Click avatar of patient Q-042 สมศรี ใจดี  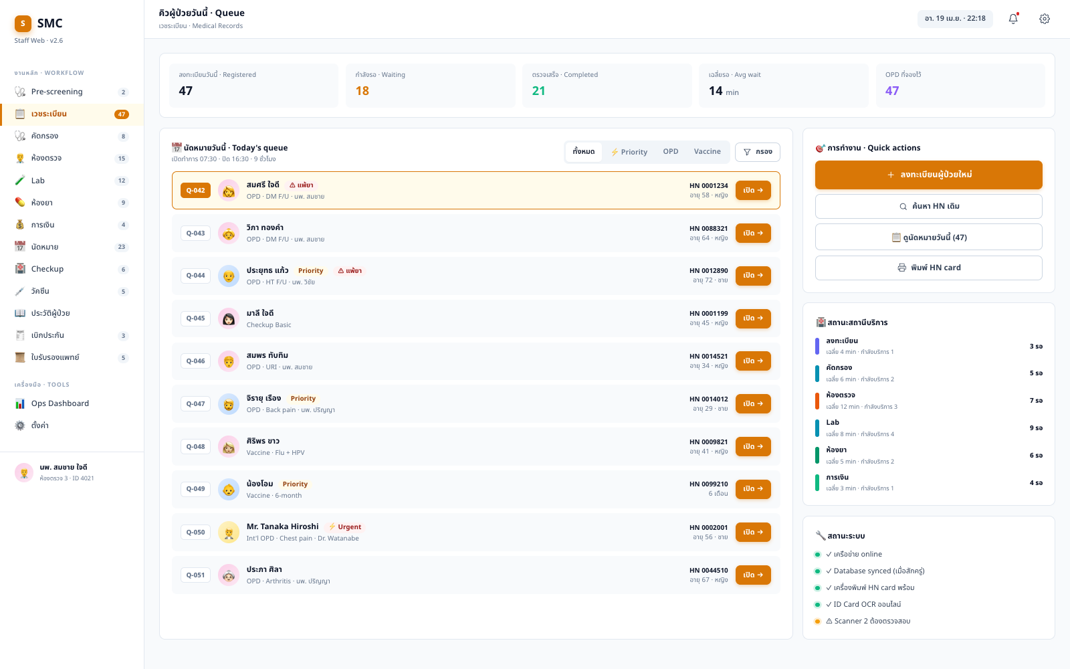(x=229, y=191)
